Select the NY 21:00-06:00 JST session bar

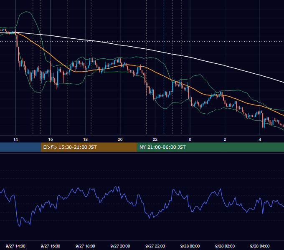pyautogui.click(x=210, y=147)
